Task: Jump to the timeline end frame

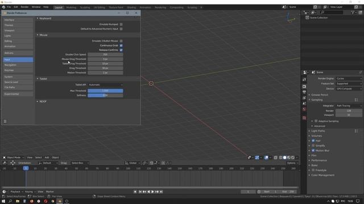Action: (161, 192)
